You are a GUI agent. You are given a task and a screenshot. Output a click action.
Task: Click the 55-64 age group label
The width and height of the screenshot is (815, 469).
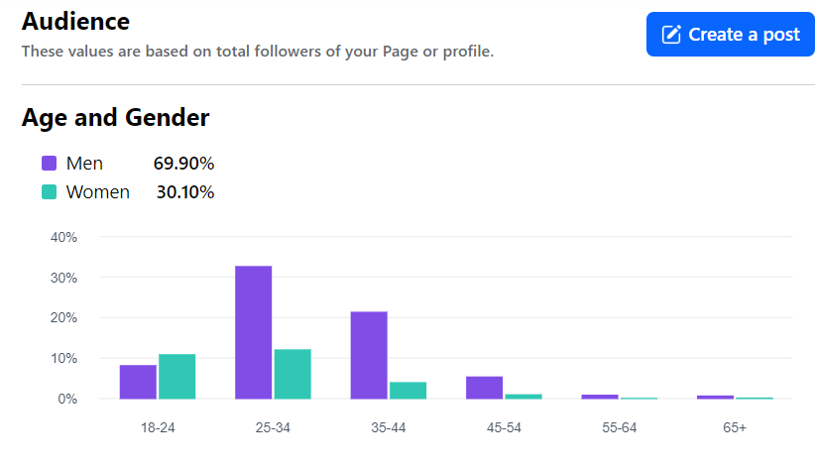[x=620, y=427]
